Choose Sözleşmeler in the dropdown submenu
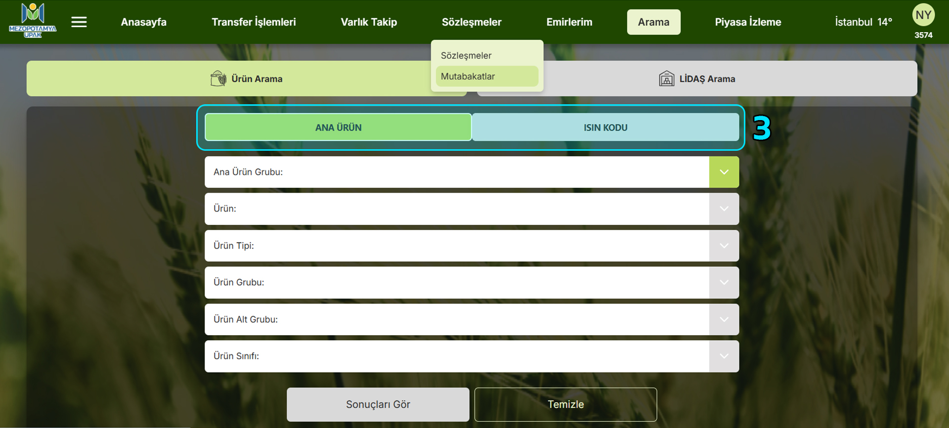 pyautogui.click(x=466, y=55)
